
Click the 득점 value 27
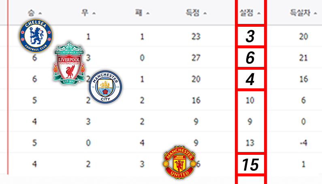pyautogui.click(x=196, y=58)
